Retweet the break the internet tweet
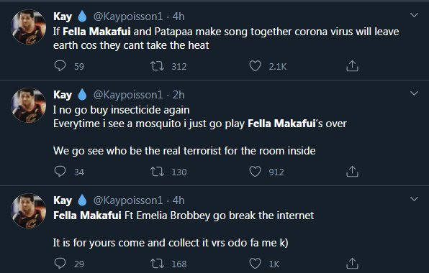429x273 pixels. [158, 264]
